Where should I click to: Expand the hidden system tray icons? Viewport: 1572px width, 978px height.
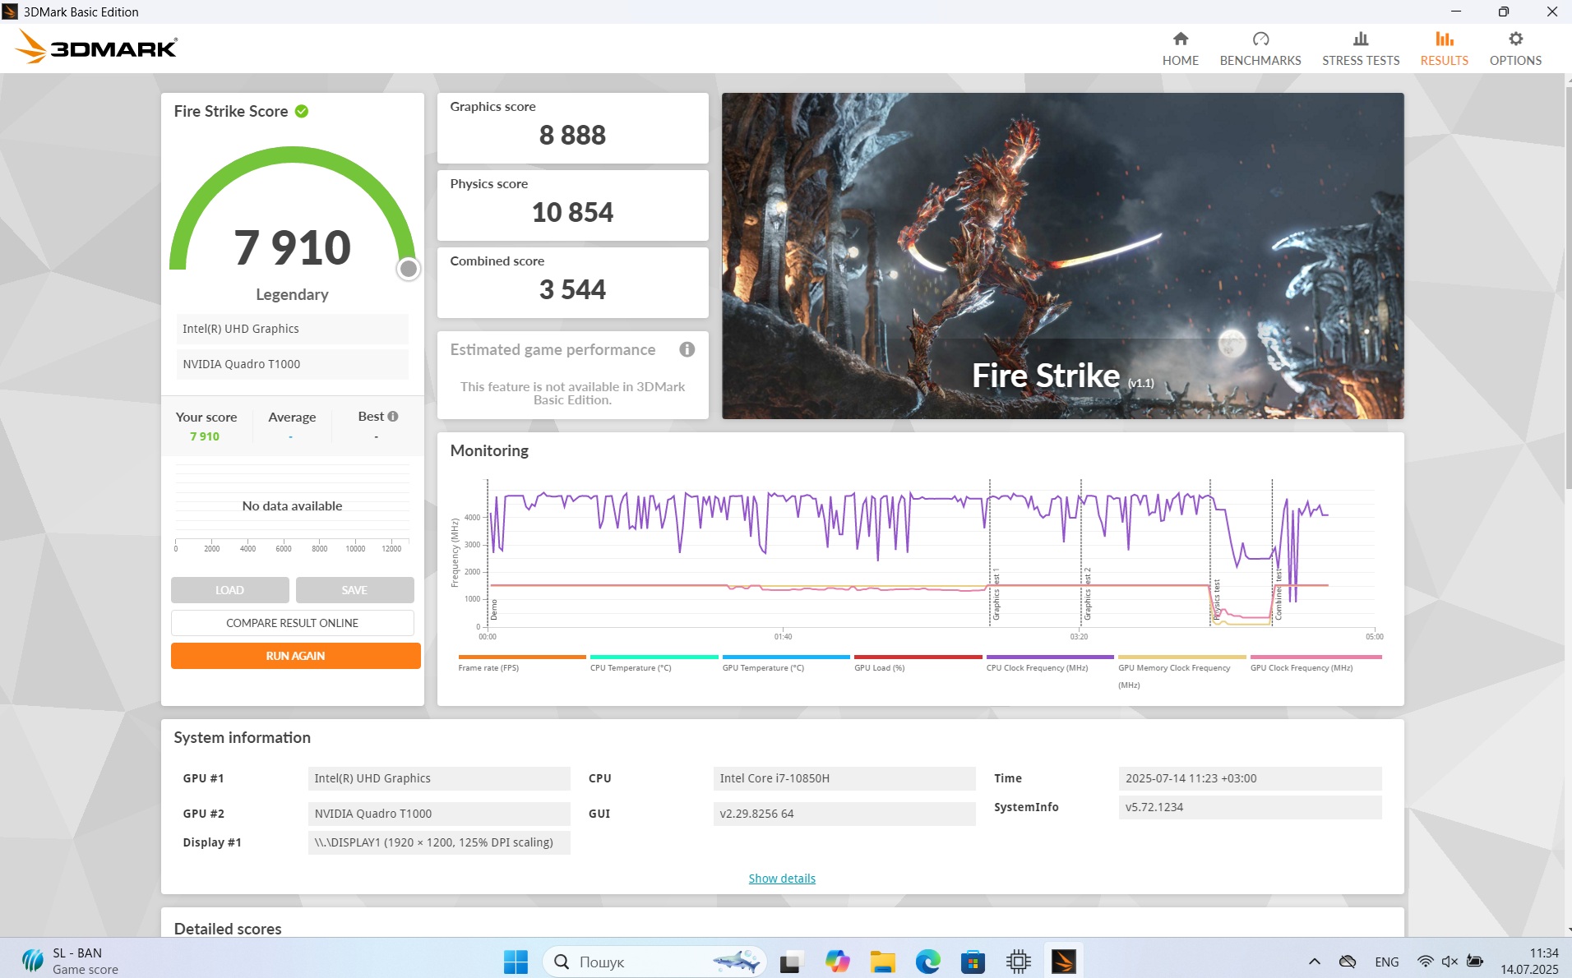(x=1314, y=962)
